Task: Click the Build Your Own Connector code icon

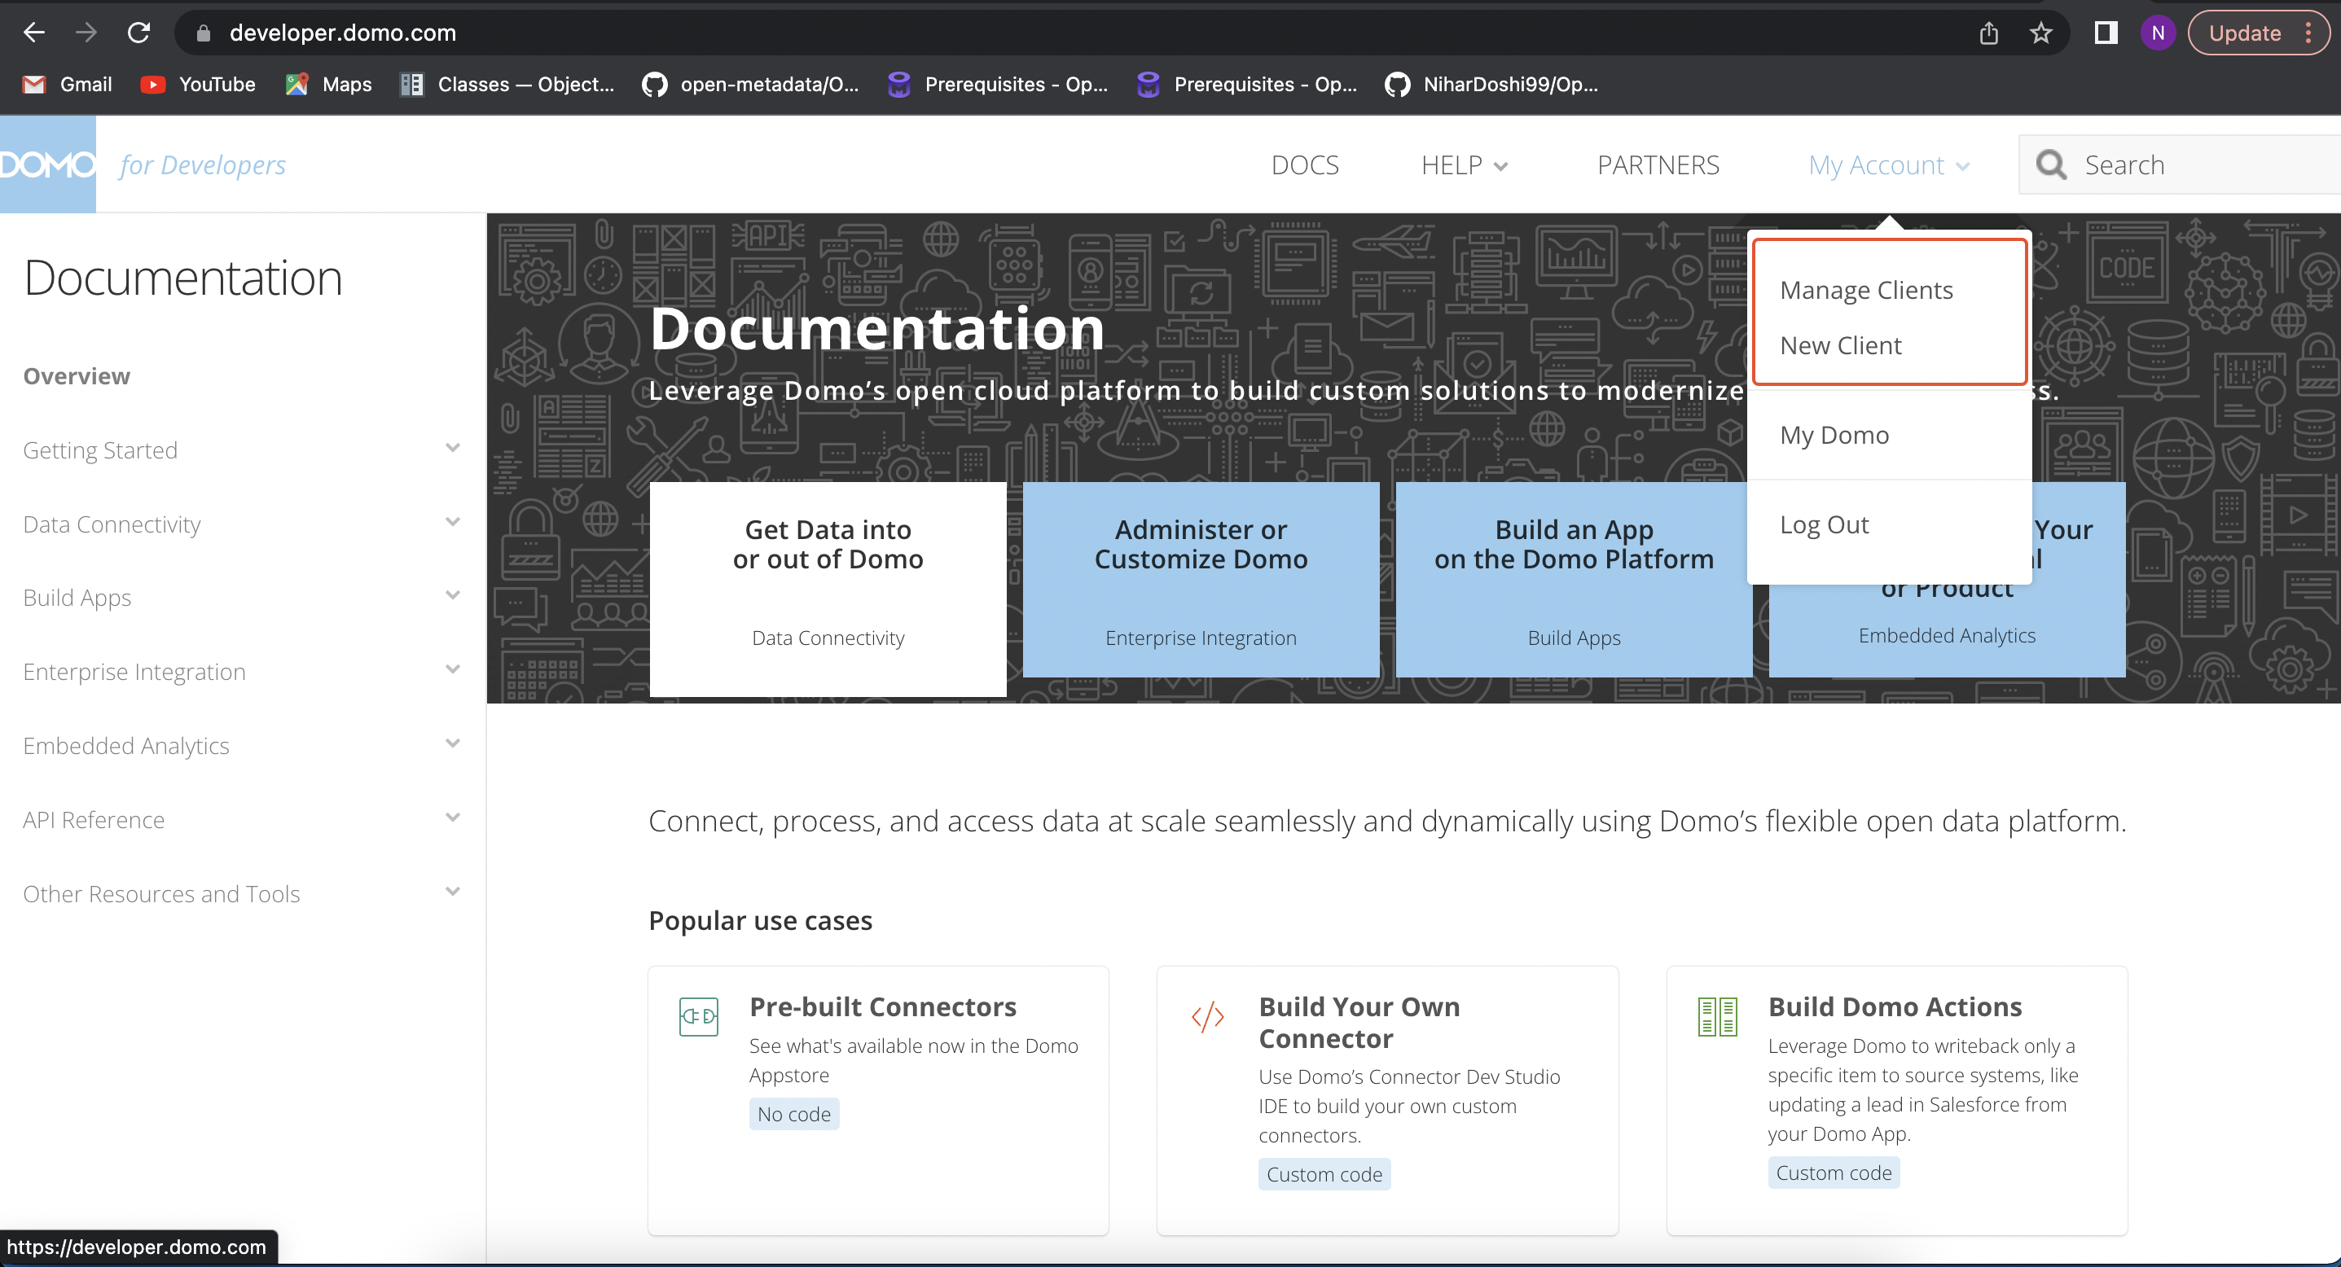Action: (1208, 1016)
